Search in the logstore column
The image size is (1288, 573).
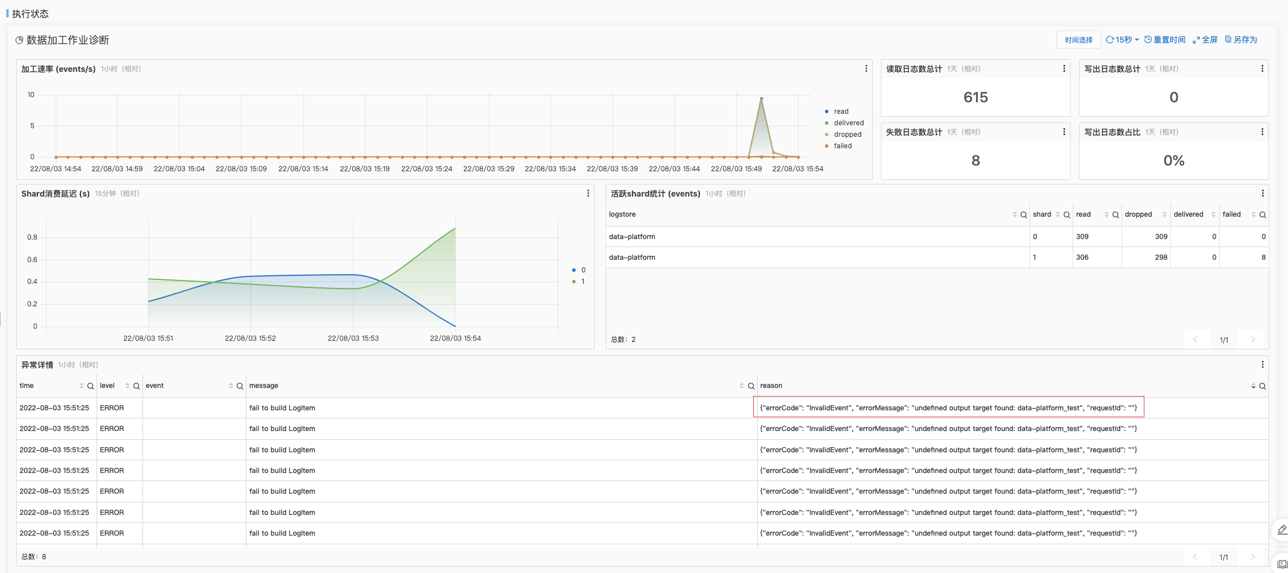coord(1024,215)
